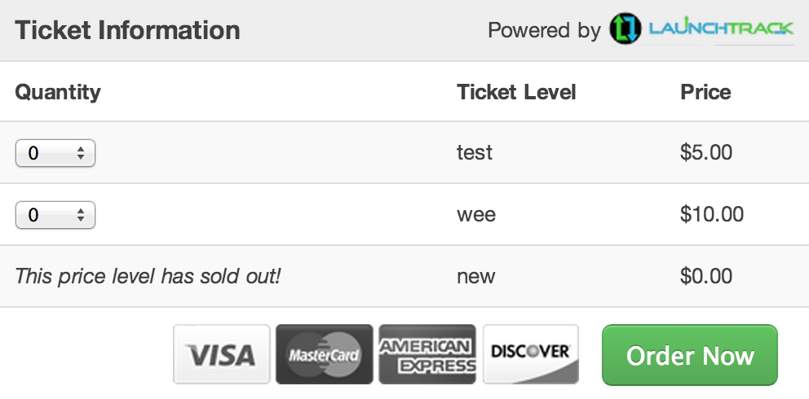Screen dimensions: 809x399
Task: Click the green Order Now button
Action: tap(690, 355)
